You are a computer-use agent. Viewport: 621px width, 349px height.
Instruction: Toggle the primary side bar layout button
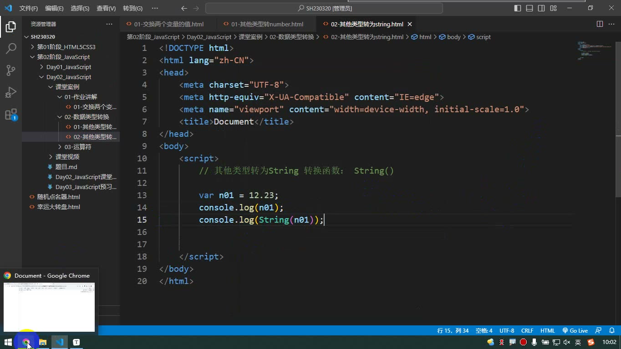click(518, 8)
